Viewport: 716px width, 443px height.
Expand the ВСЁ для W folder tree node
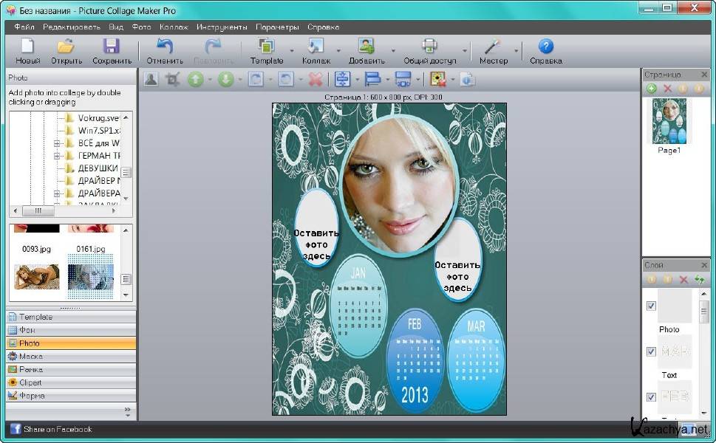pos(57,143)
